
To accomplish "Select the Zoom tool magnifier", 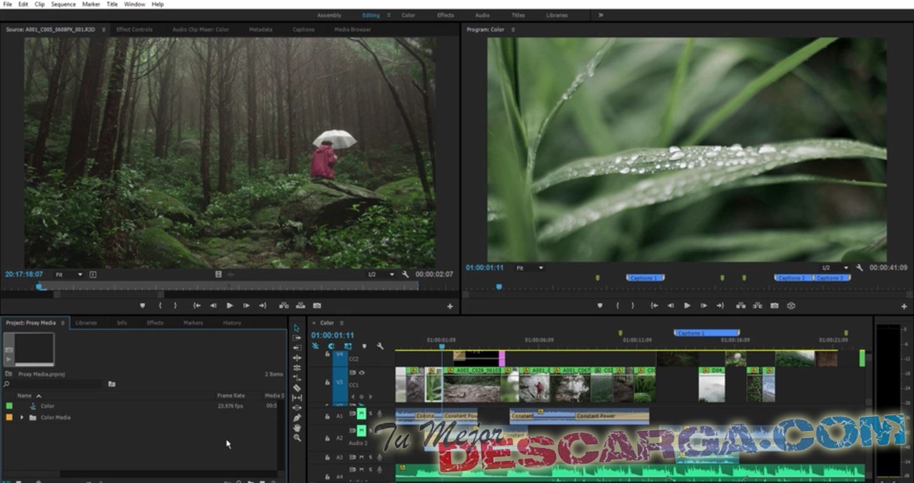I will (x=297, y=437).
